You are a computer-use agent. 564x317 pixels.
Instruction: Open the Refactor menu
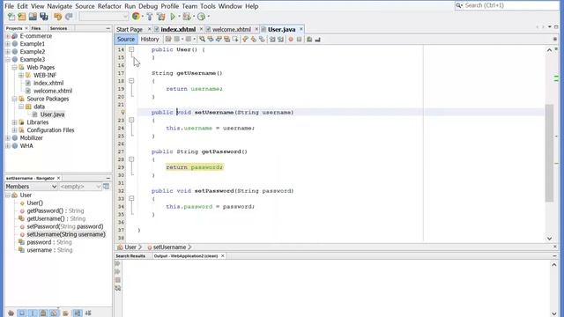[109, 6]
